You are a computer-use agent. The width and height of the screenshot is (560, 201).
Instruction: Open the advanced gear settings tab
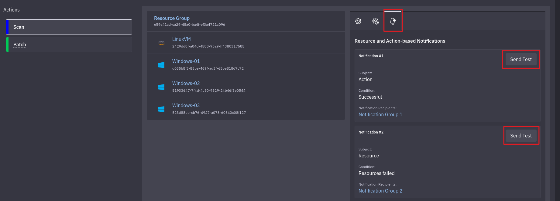376,21
